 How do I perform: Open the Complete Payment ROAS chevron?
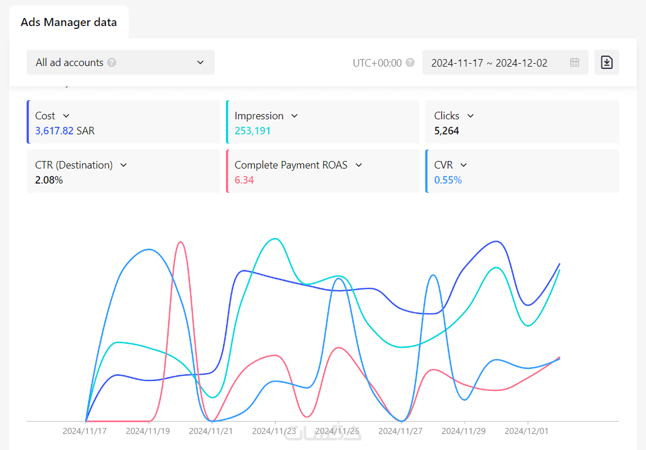coord(359,165)
